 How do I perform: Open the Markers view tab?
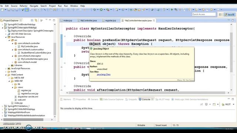pos(66,99)
